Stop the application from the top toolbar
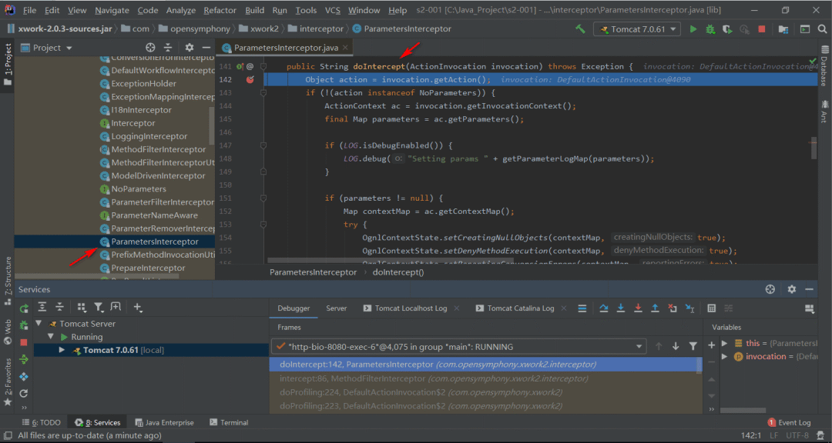The height and width of the screenshot is (443, 832). point(762,29)
